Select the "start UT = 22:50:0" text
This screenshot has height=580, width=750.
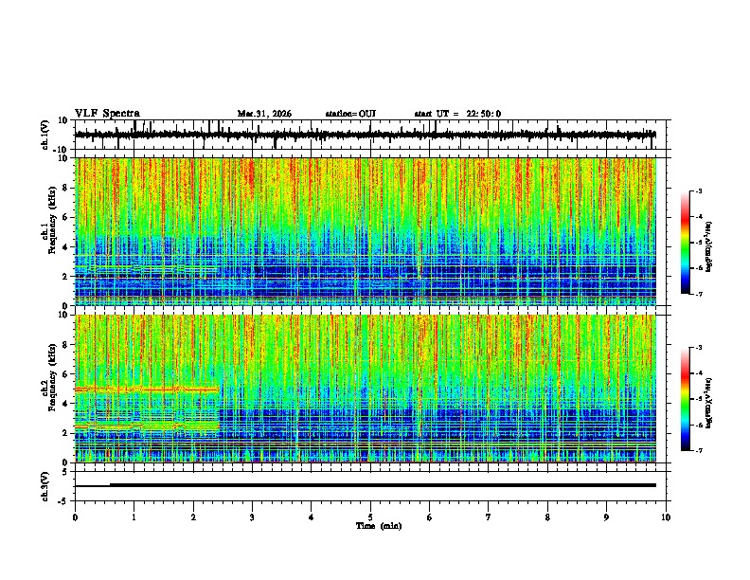pyautogui.click(x=457, y=114)
